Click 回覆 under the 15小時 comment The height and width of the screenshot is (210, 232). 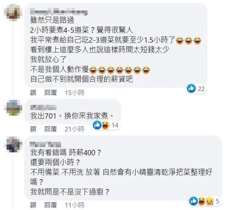click(51, 93)
